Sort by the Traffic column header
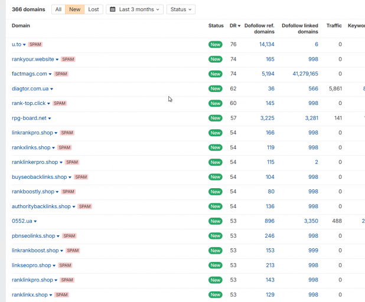 click(x=334, y=25)
